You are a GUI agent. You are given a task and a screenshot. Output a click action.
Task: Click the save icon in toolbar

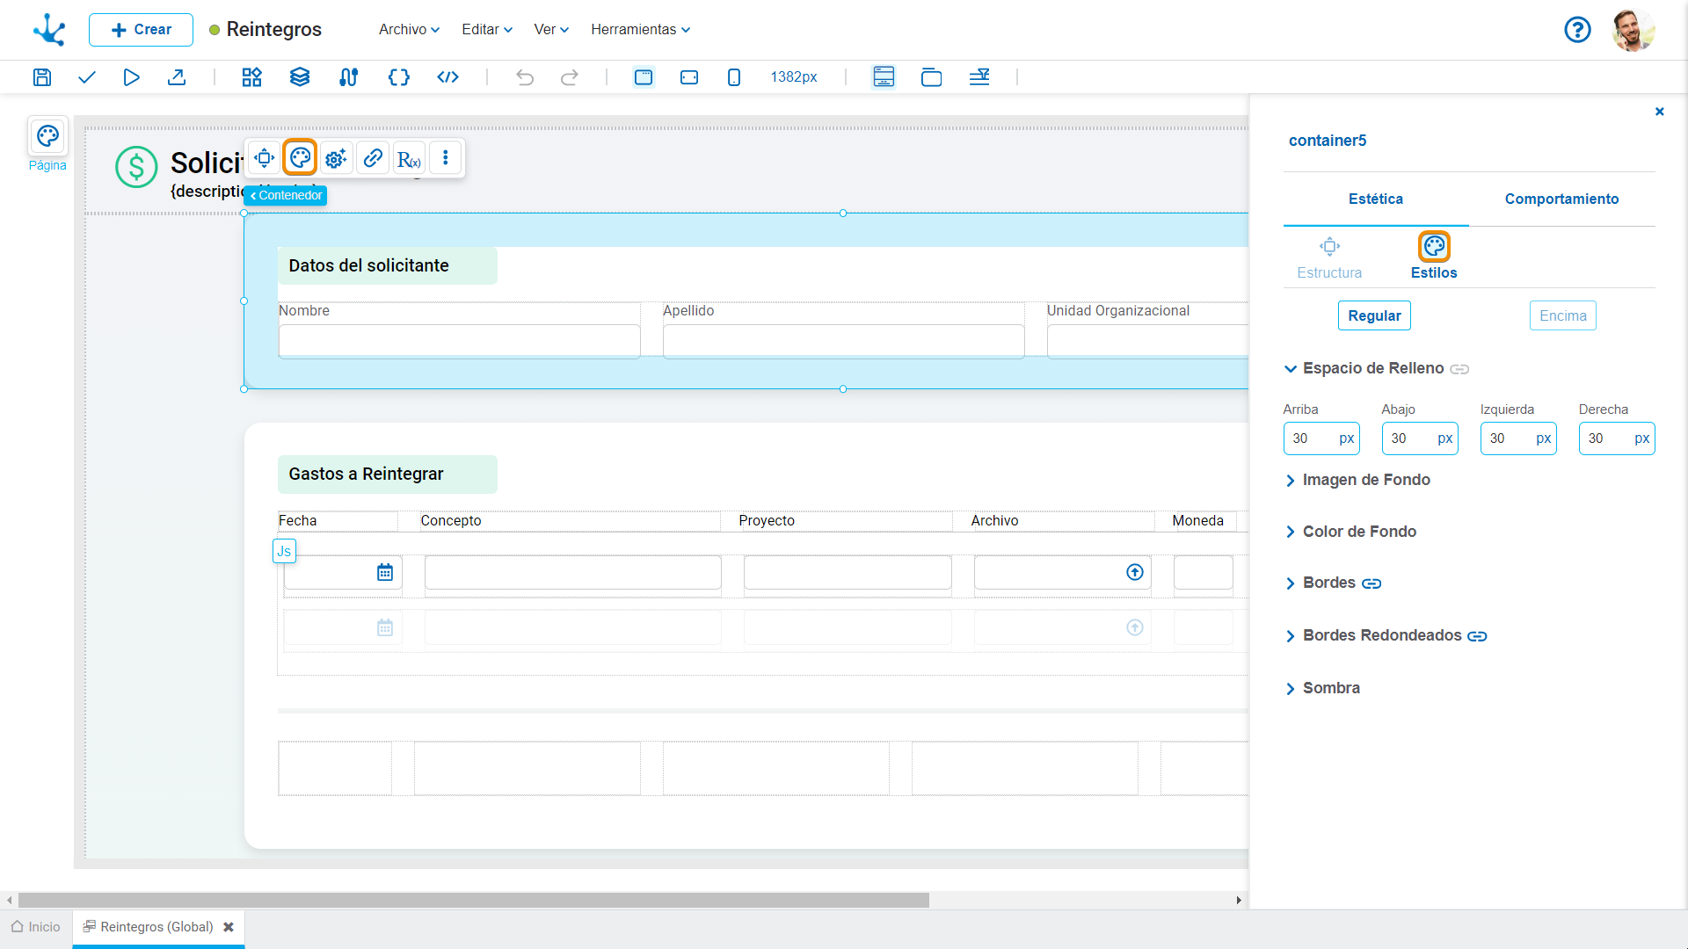pos(42,77)
